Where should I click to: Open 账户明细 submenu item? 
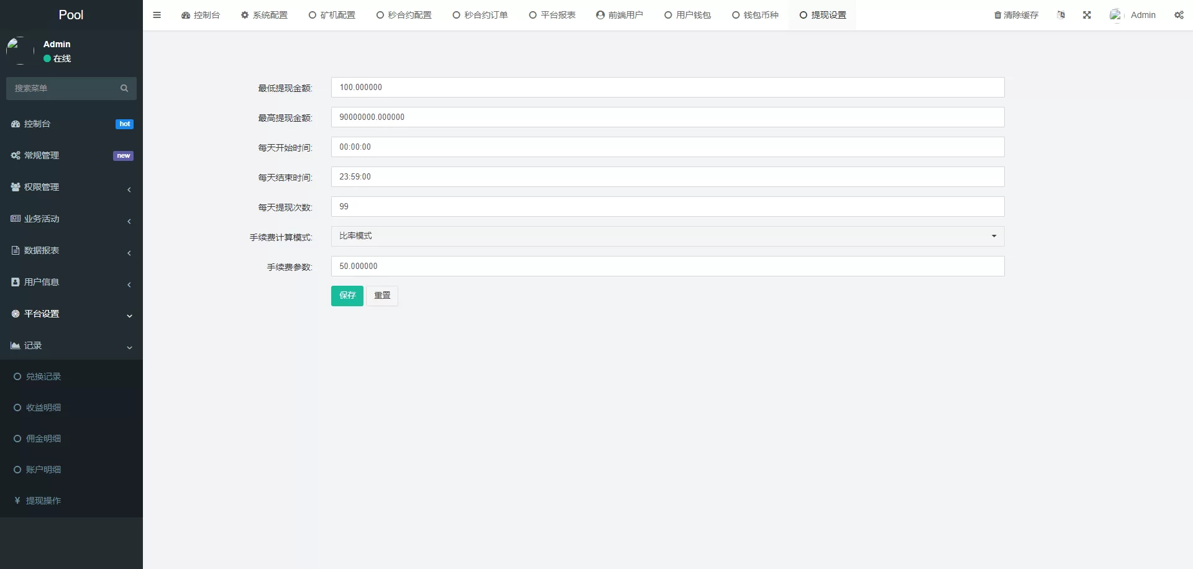71,470
